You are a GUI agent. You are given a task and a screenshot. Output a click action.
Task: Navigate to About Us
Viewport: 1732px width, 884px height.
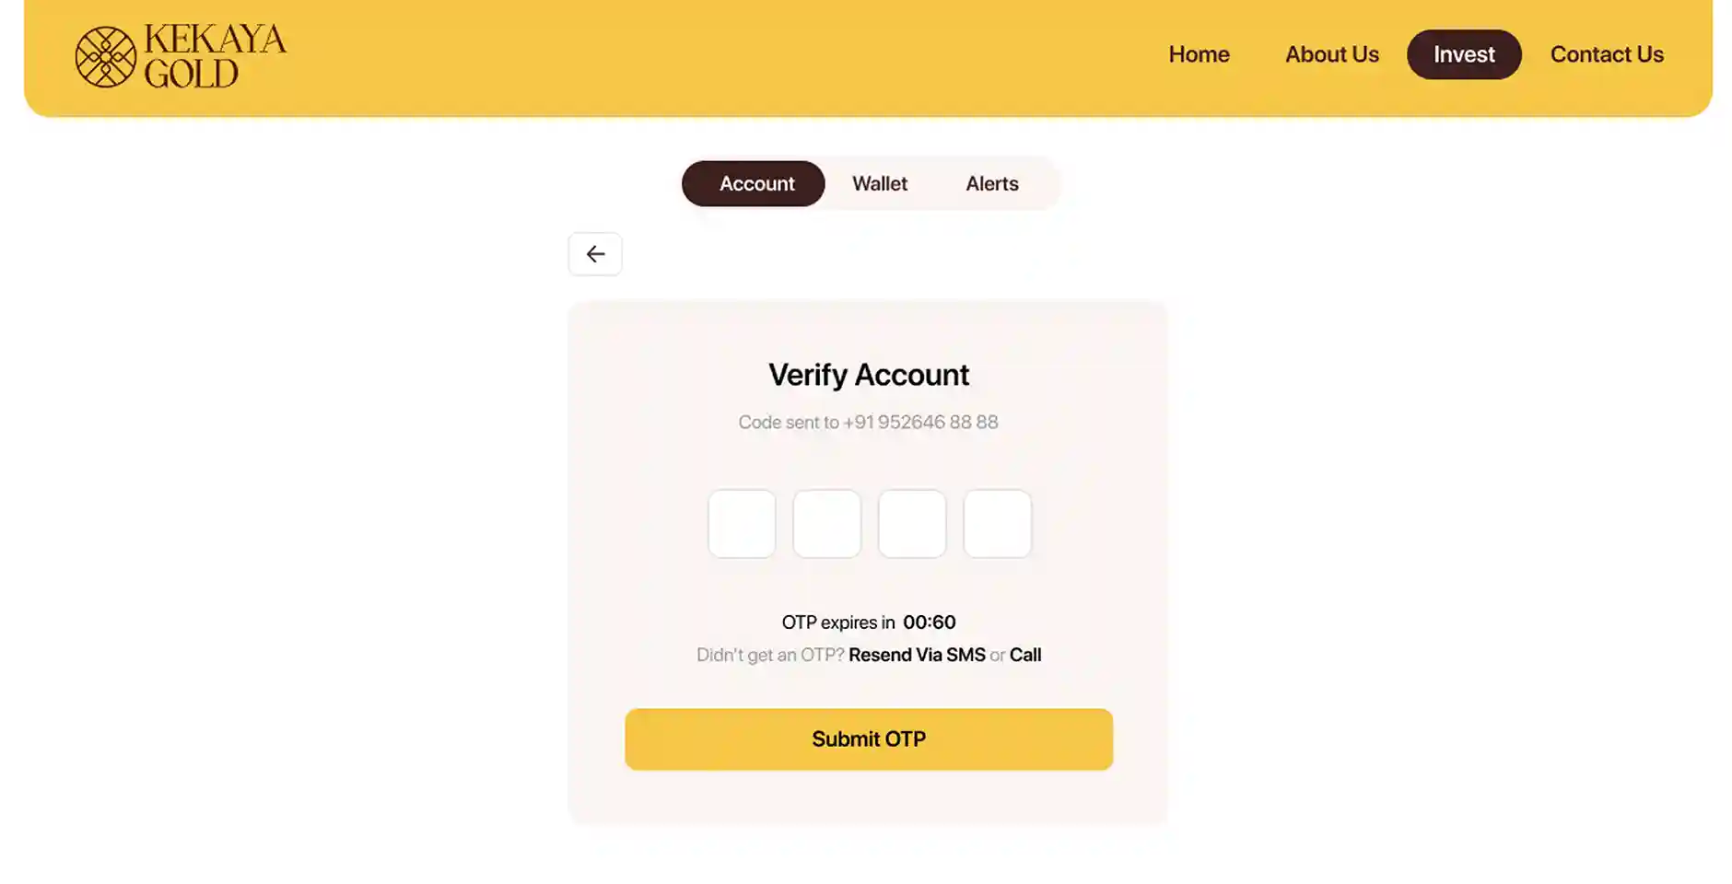(1331, 54)
